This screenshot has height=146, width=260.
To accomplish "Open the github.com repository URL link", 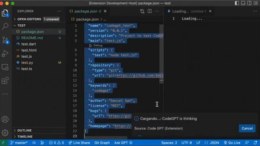I will tap(140, 75).
